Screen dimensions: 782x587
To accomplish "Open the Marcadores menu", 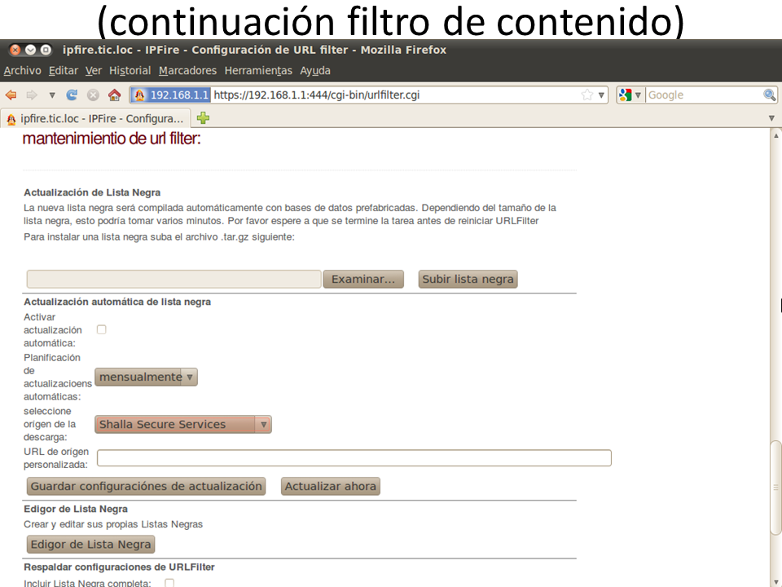I will [x=187, y=71].
